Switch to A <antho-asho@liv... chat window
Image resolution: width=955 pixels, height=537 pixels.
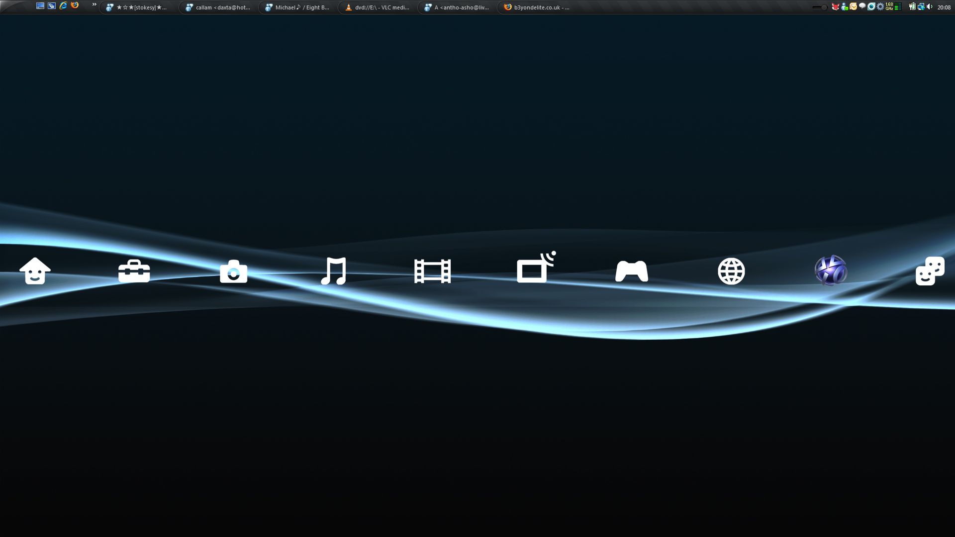(x=456, y=7)
